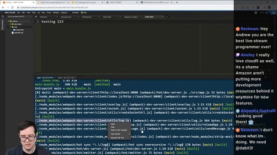277x155 pixels.
Task: Choose Open in the terminal context menu
Action: point(119,124)
